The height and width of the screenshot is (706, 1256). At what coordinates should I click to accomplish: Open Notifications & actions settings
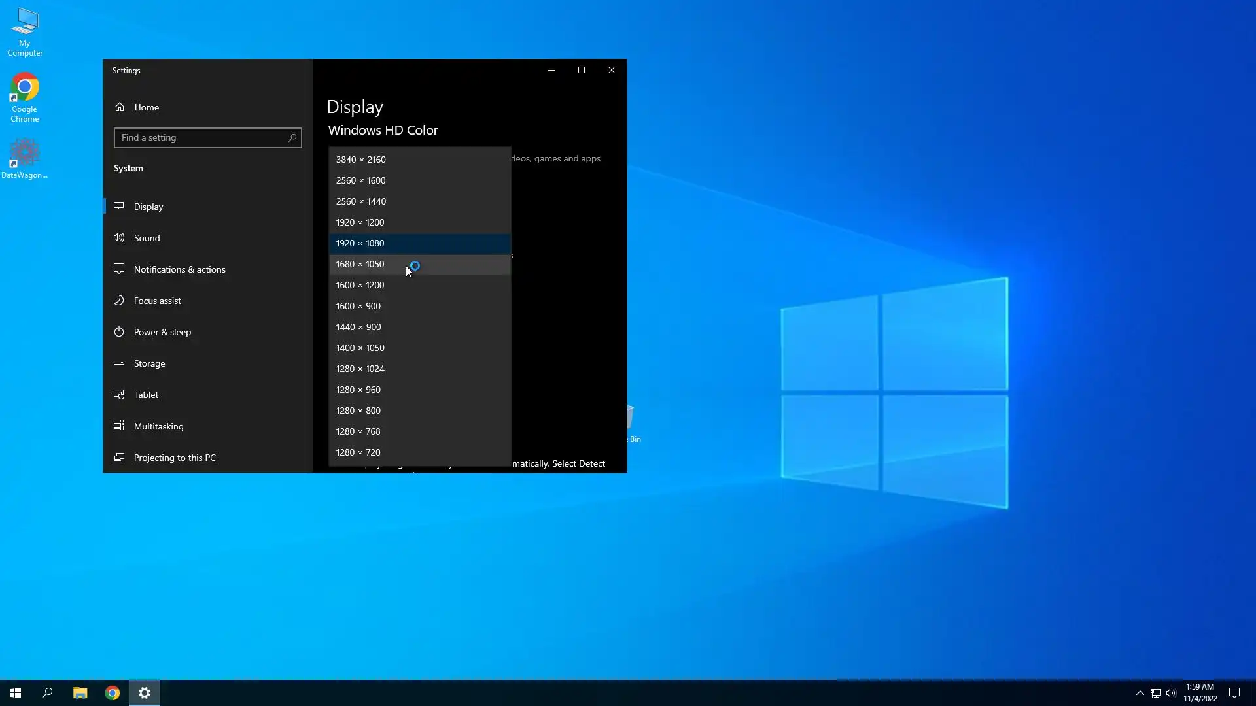point(179,269)
